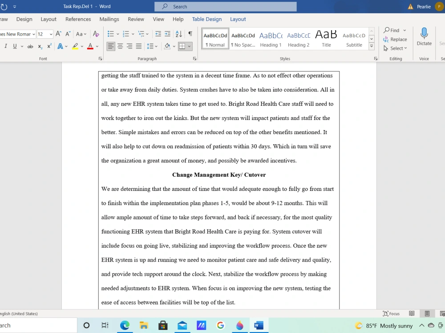Select Align Right
This screenshot has width=445, height=333.
pos(129,46)
